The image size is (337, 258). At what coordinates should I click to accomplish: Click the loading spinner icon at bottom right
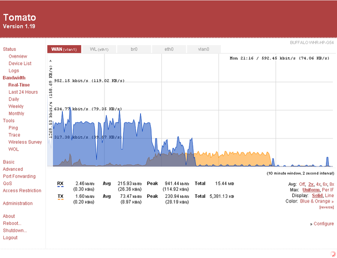pyautogui.click(x=333, y=254)
